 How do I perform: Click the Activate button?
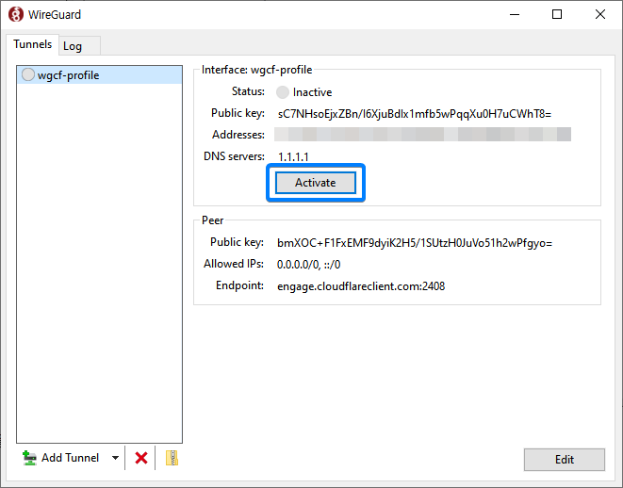[x=316, y=183]
